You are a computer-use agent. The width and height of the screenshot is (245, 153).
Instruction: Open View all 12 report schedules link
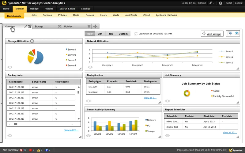tap(230, 132)
